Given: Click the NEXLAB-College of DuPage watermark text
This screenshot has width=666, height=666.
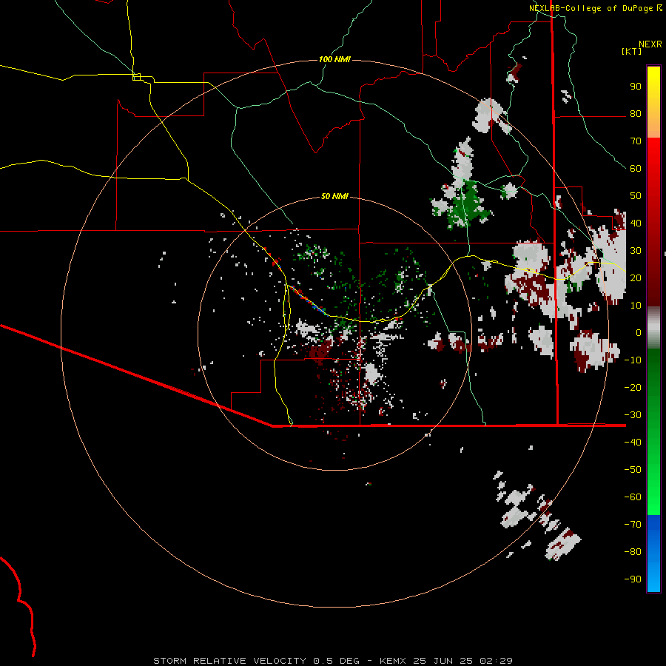Looking at the screenshot, I should coord(591,8).
